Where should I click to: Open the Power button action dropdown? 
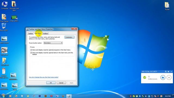click(x=53, y=43)
